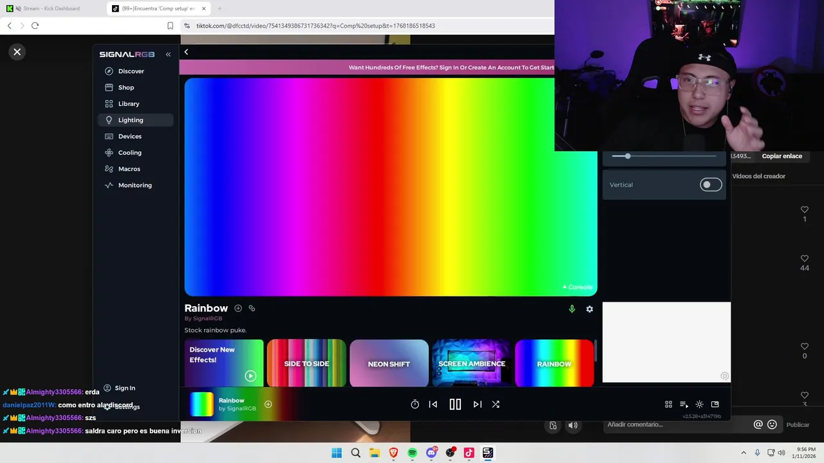This screenshot has height=463, width=824.
Task: Open the grid layout icon in player bar
Action: (x=668, y=404)
